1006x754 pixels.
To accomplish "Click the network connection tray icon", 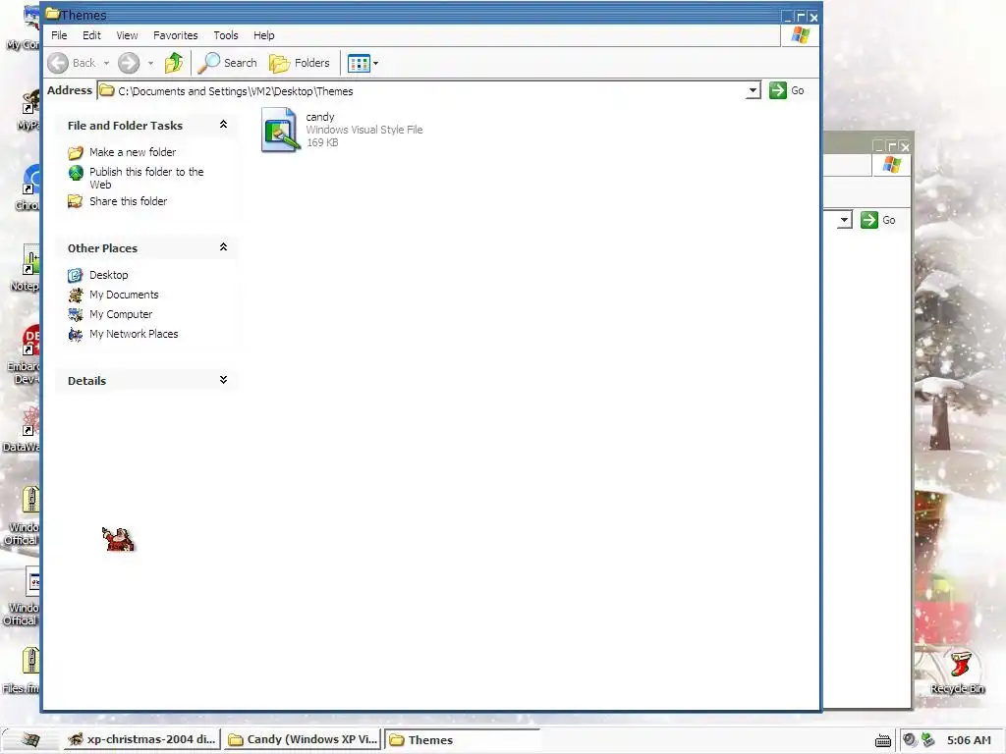I will [x=927, y=740].
